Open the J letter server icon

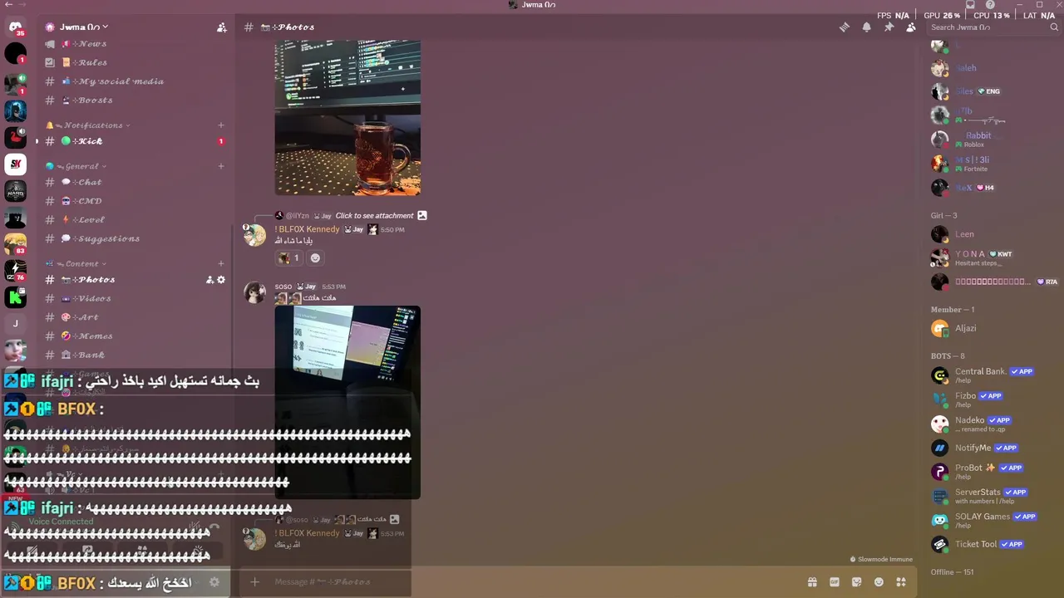click(x=15, y=324)
